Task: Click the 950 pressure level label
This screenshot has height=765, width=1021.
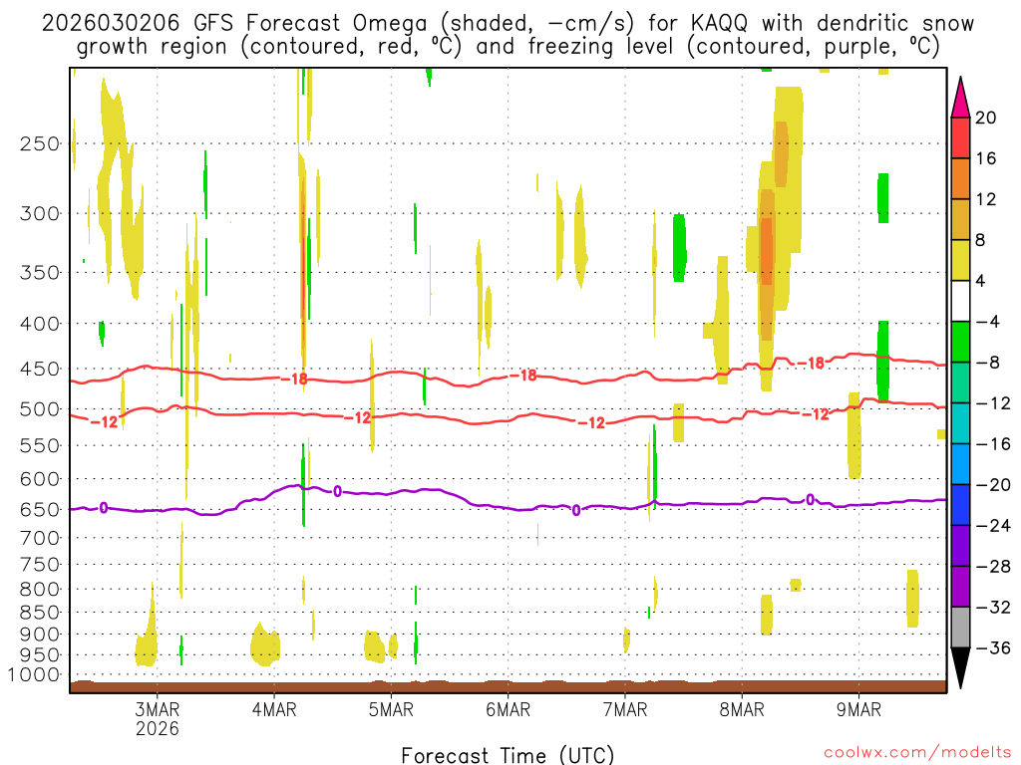Action: [40, 655]
